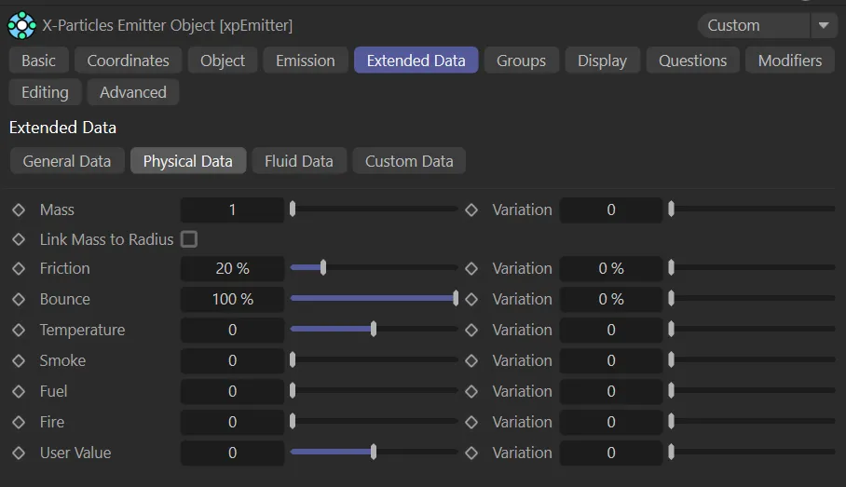The image size is (846, 487).
Task: Click the Friction slider track
Action: (x=373, y=268)
